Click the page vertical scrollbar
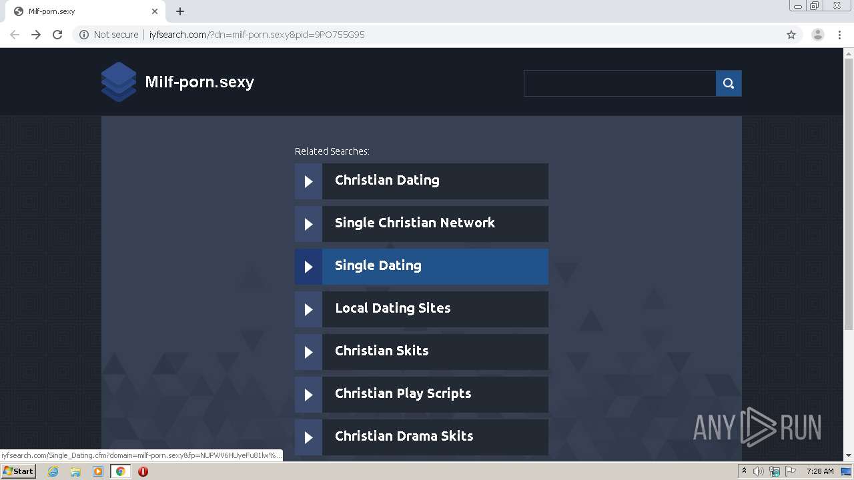854x480 pixels. point(849,195)
